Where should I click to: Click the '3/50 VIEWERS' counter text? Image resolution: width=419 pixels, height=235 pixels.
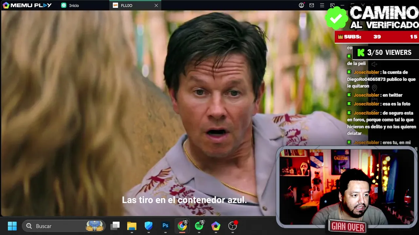click(x=389, y=53)
